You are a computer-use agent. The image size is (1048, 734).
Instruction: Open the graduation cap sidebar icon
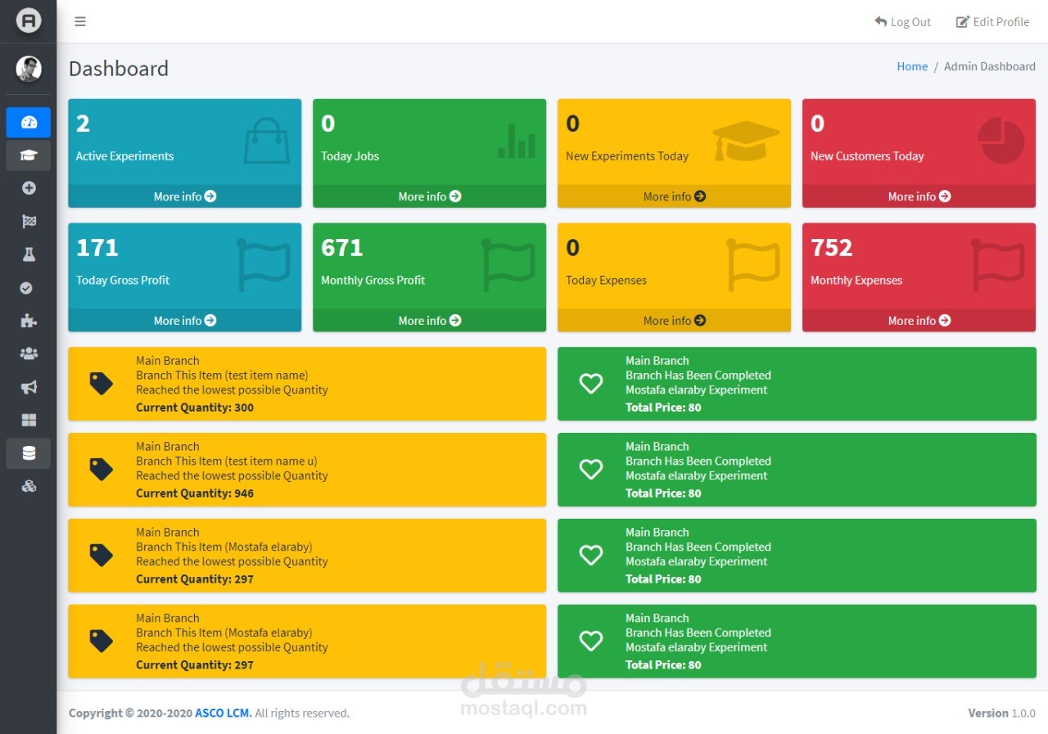pyautogui.click(x=29, y=155)
